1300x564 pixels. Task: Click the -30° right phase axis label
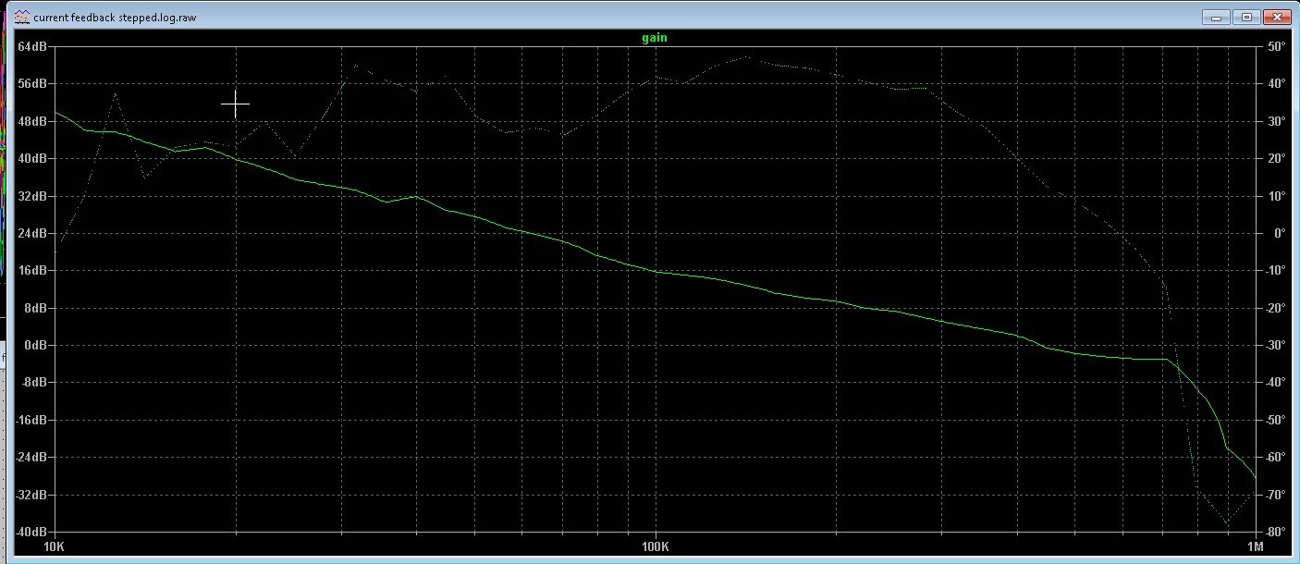(x=1274, y=346)
